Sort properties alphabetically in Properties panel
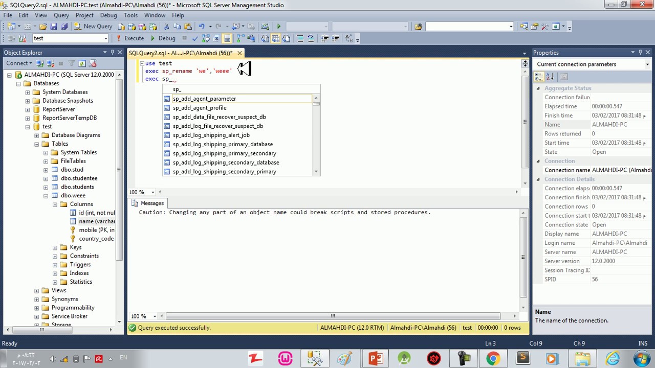Viewport: 655px width, 368px height. 550,77
